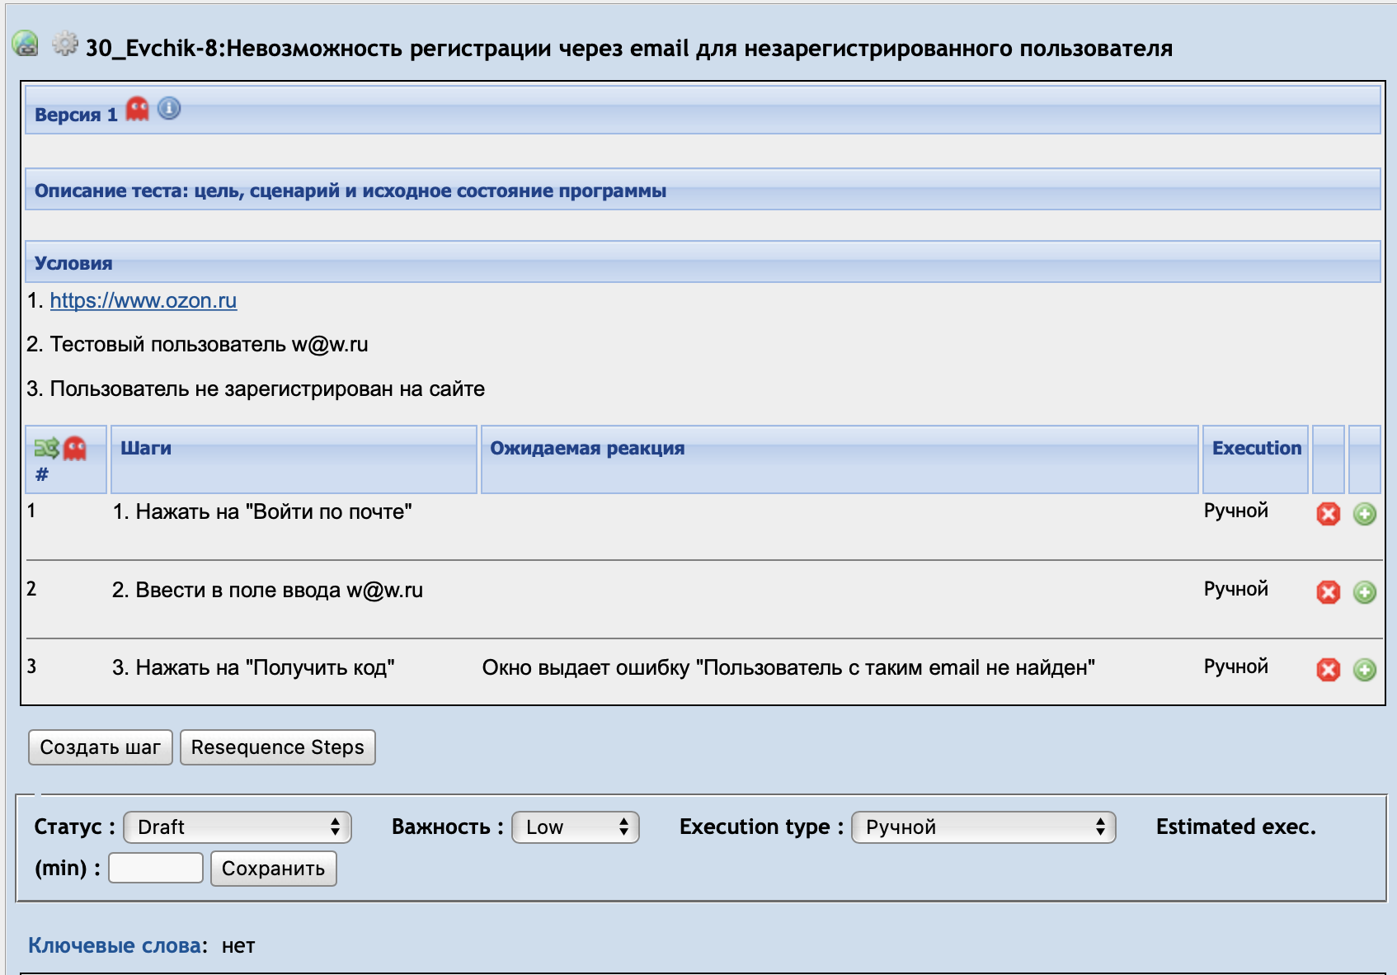Open the gear actions icon near title
Image resolution: width=1397 pixels, height=975 pixels.
point(65,44)
